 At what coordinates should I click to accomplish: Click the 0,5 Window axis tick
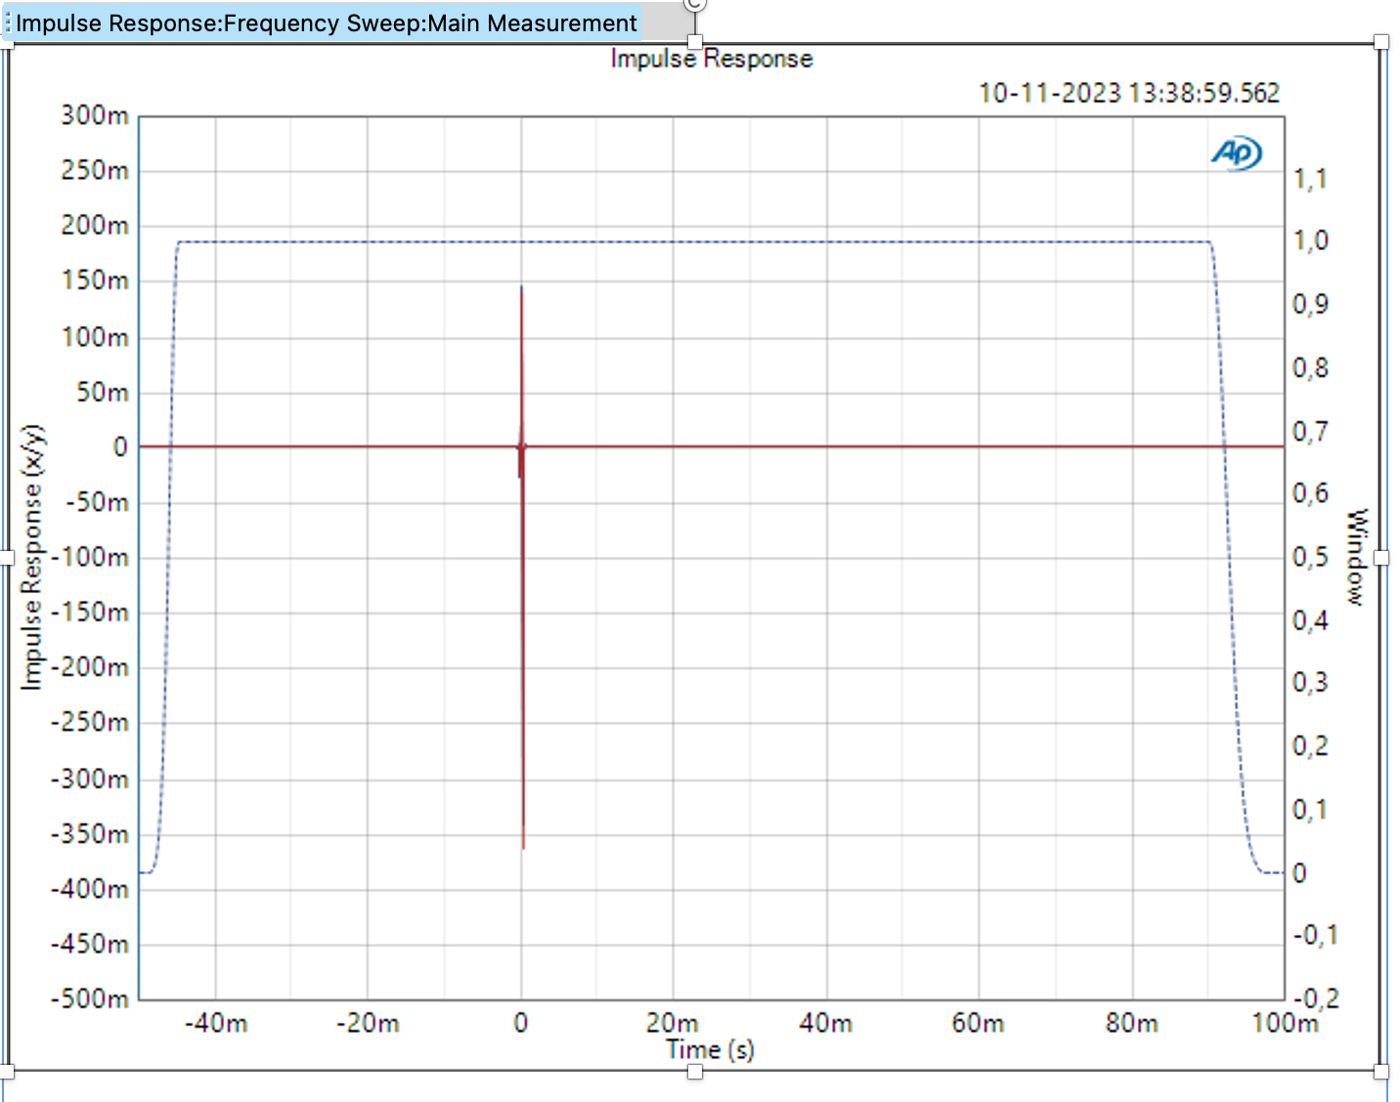coord(1310,557)
